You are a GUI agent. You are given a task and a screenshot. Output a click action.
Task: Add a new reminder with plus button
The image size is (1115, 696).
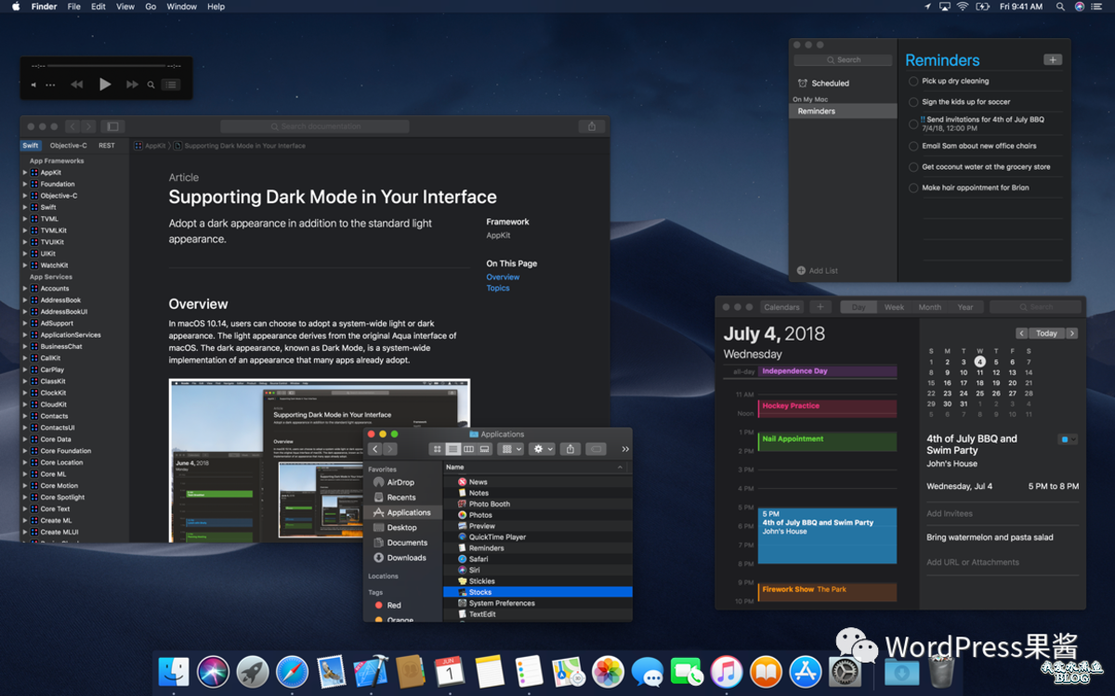point(1052,59)
